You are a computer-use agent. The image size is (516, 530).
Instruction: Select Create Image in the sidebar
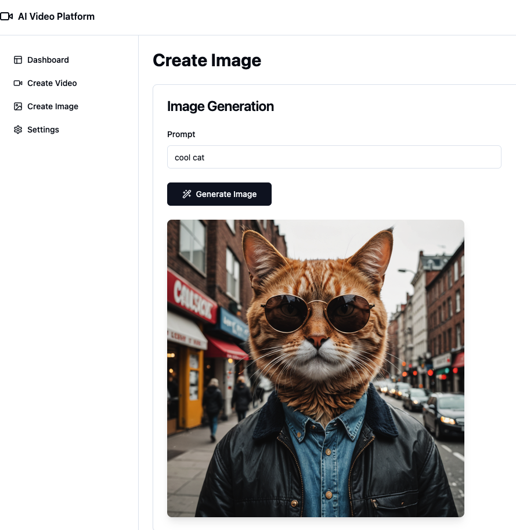coord(52,106)
